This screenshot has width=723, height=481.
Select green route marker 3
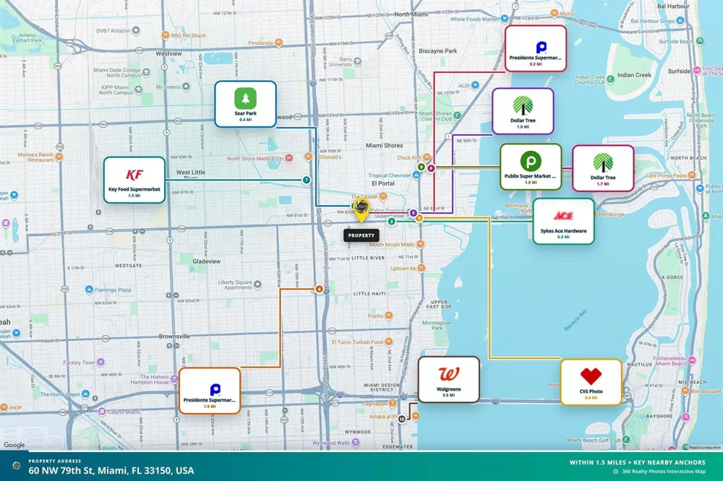tap(391, 222)
